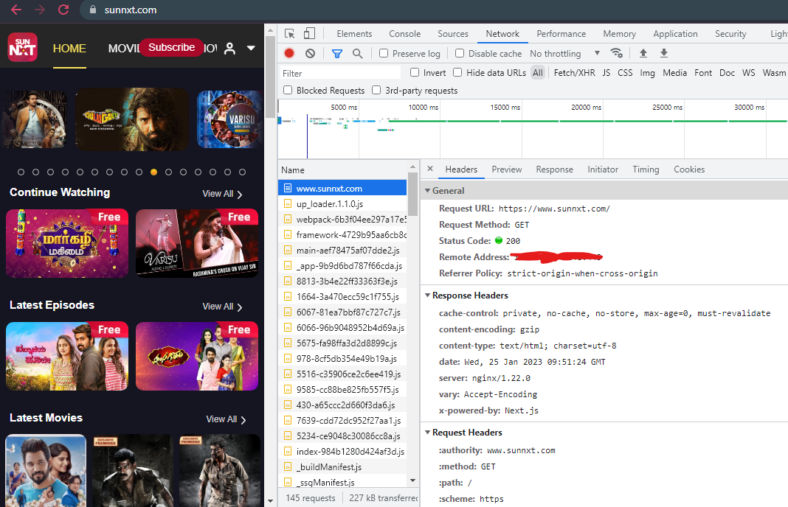Open View All for Continue Watching
Screen dimensions: 788x507
tap(222, 194)
